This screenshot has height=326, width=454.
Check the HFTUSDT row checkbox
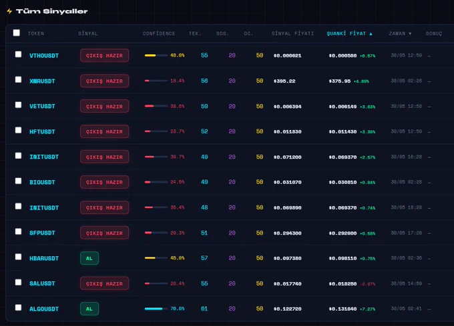tap(18, 130)
